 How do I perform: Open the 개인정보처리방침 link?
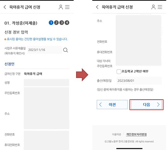coord(136,134)
